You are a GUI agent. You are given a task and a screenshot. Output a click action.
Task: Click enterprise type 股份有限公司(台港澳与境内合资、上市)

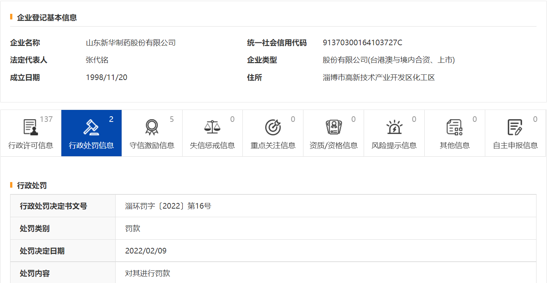(x=389, y=60)
